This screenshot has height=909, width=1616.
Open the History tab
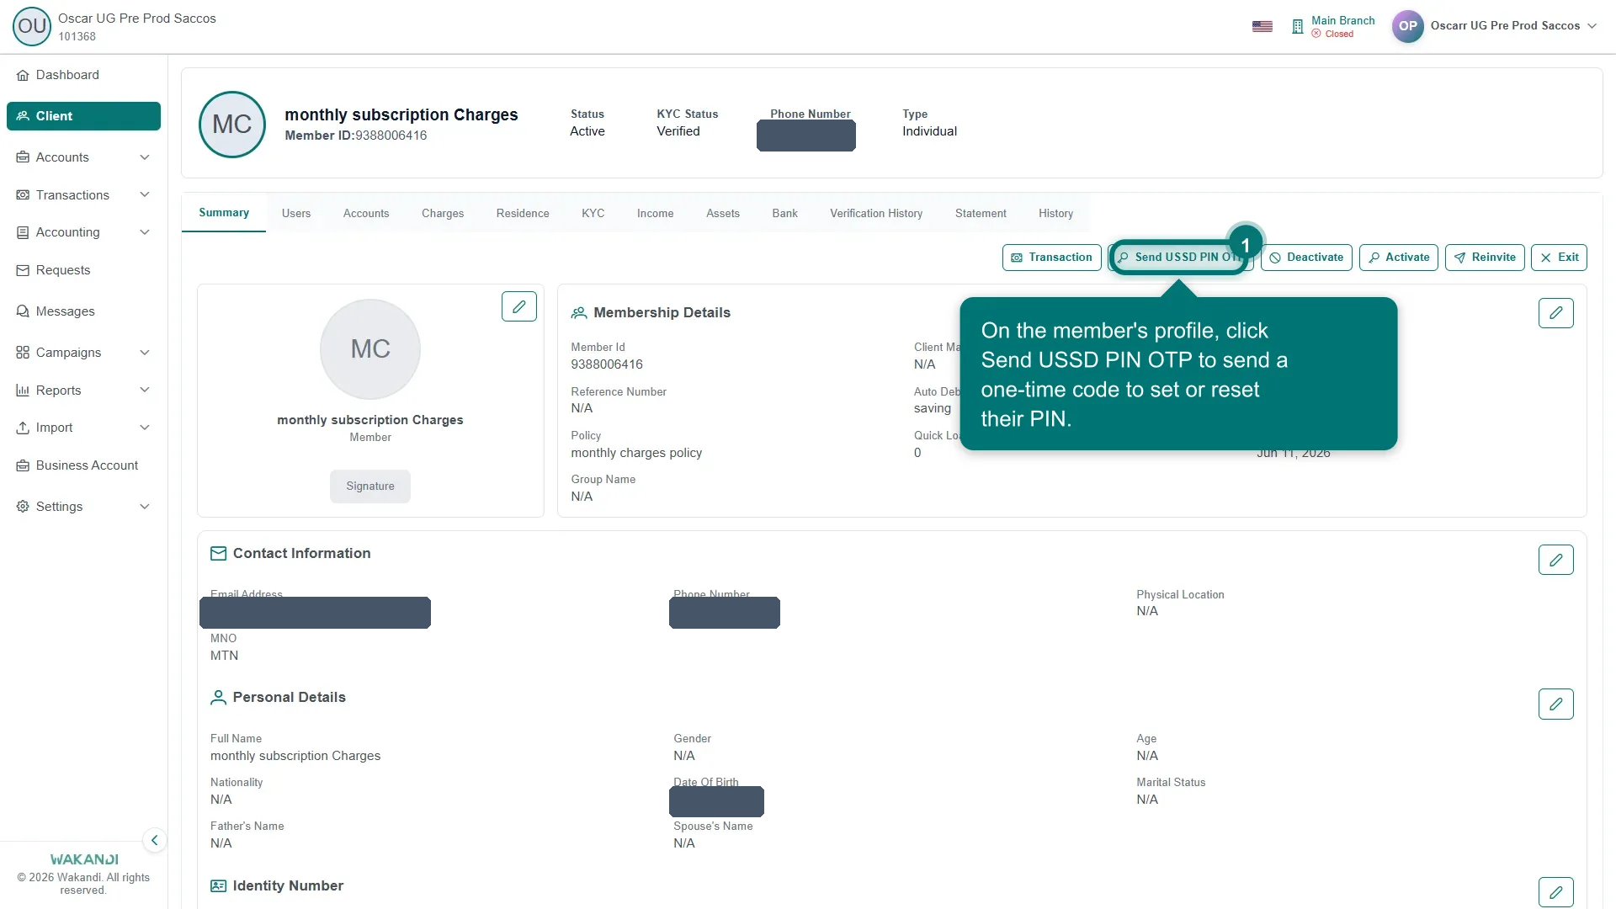1055,214
